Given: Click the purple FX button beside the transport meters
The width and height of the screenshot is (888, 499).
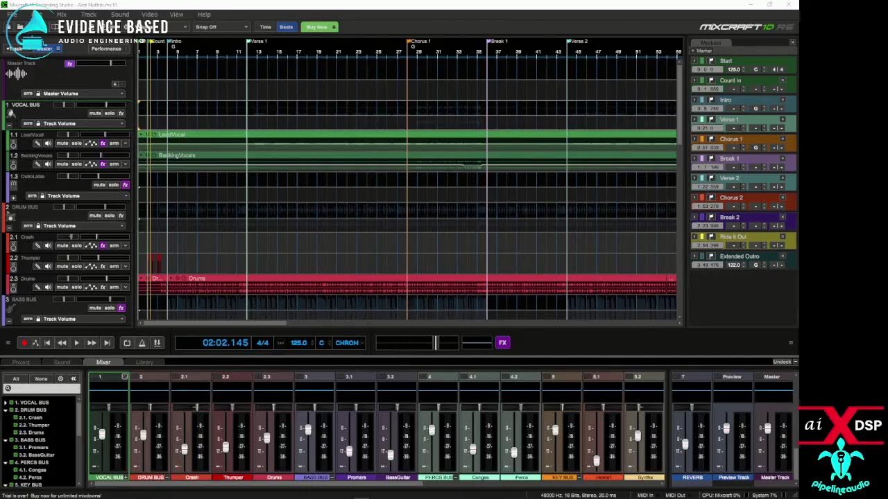Looking at the screenshot, I should click(x=503, y=342).
